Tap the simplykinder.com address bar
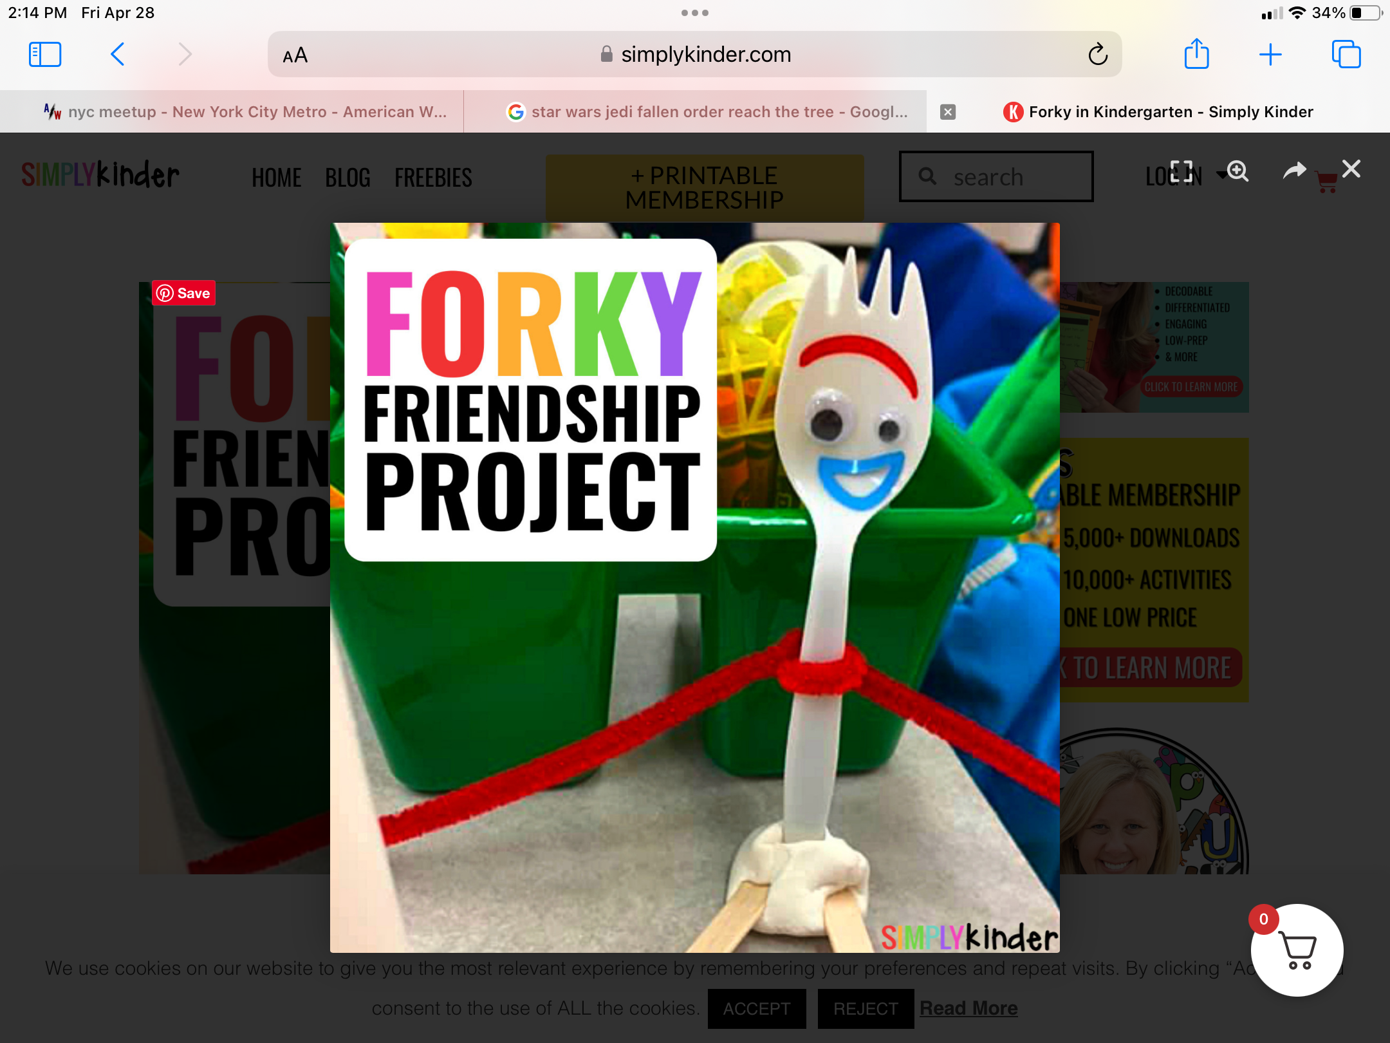The height and width of the screenshot is (1043, 1390). coord(695,55)
